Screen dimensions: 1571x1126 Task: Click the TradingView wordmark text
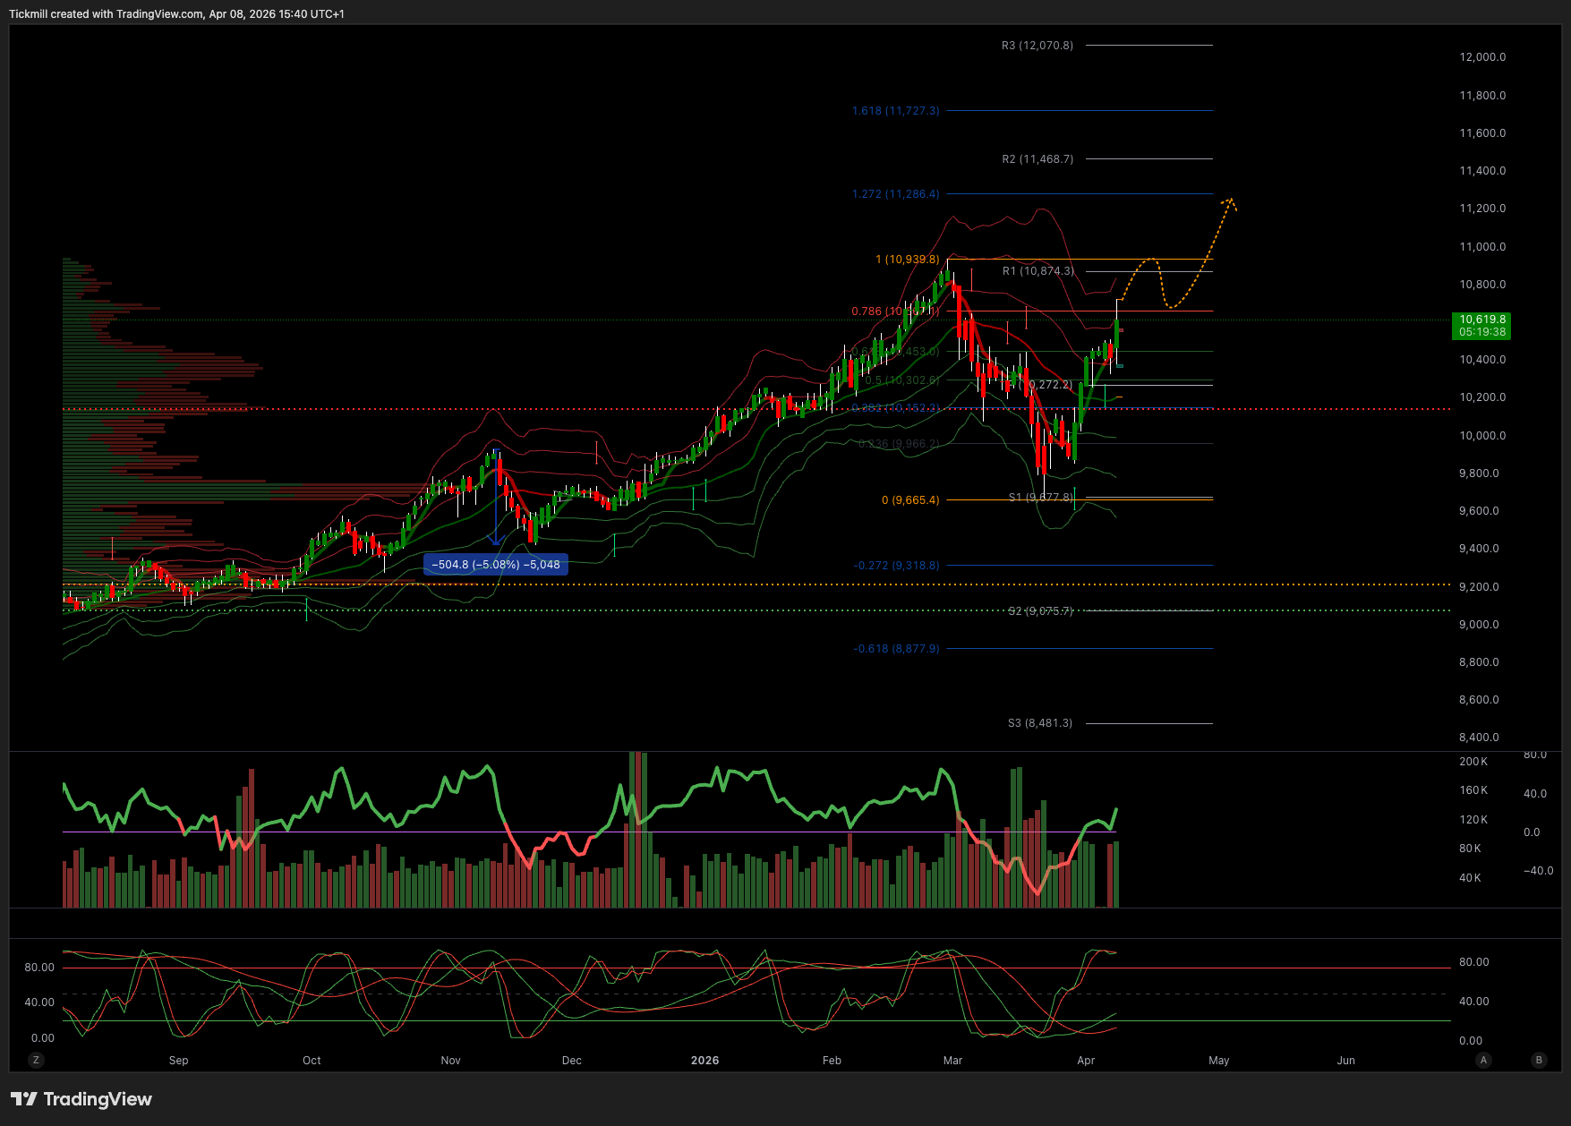click(98, 1099)
